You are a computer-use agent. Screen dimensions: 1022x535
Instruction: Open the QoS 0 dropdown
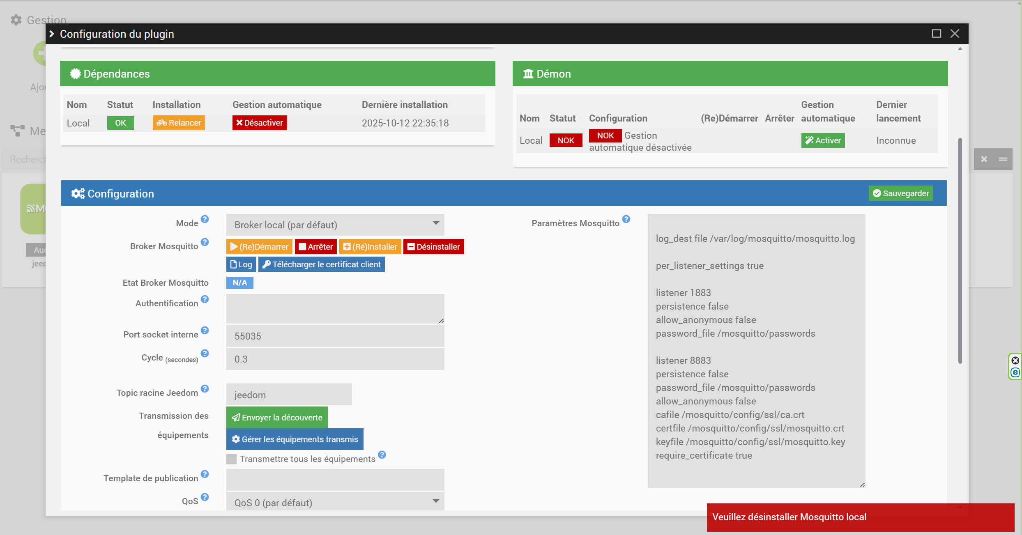(x=335, y=502)
